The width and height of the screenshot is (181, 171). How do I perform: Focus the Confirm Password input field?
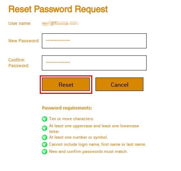(94, 63)
